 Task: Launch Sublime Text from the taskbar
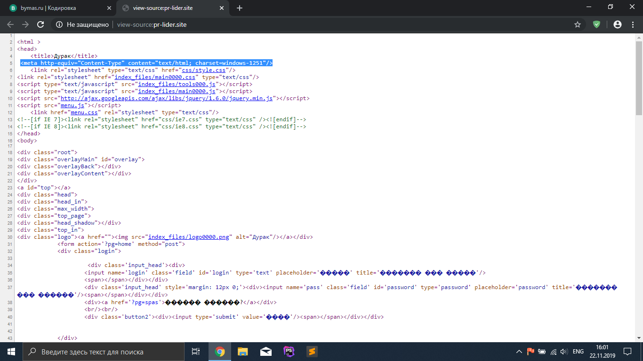[312, 352]
